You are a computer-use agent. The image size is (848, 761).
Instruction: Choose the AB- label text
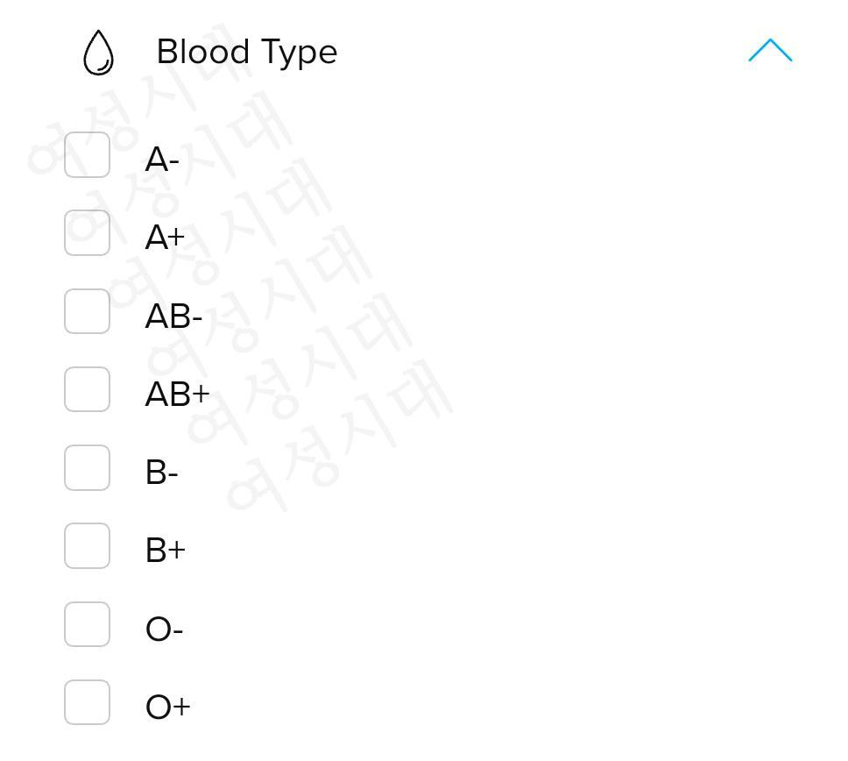(x=173, y=316)
